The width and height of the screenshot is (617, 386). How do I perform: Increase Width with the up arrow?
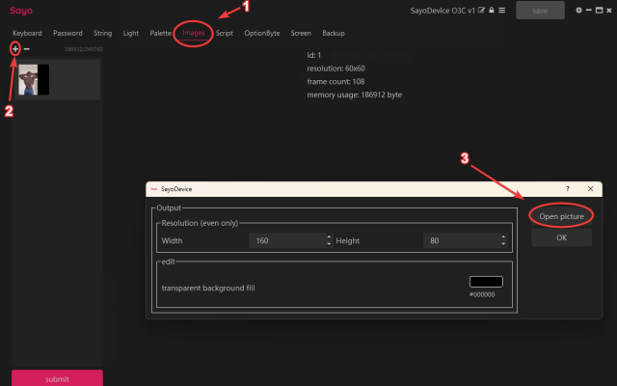click(x=329, y=236)
